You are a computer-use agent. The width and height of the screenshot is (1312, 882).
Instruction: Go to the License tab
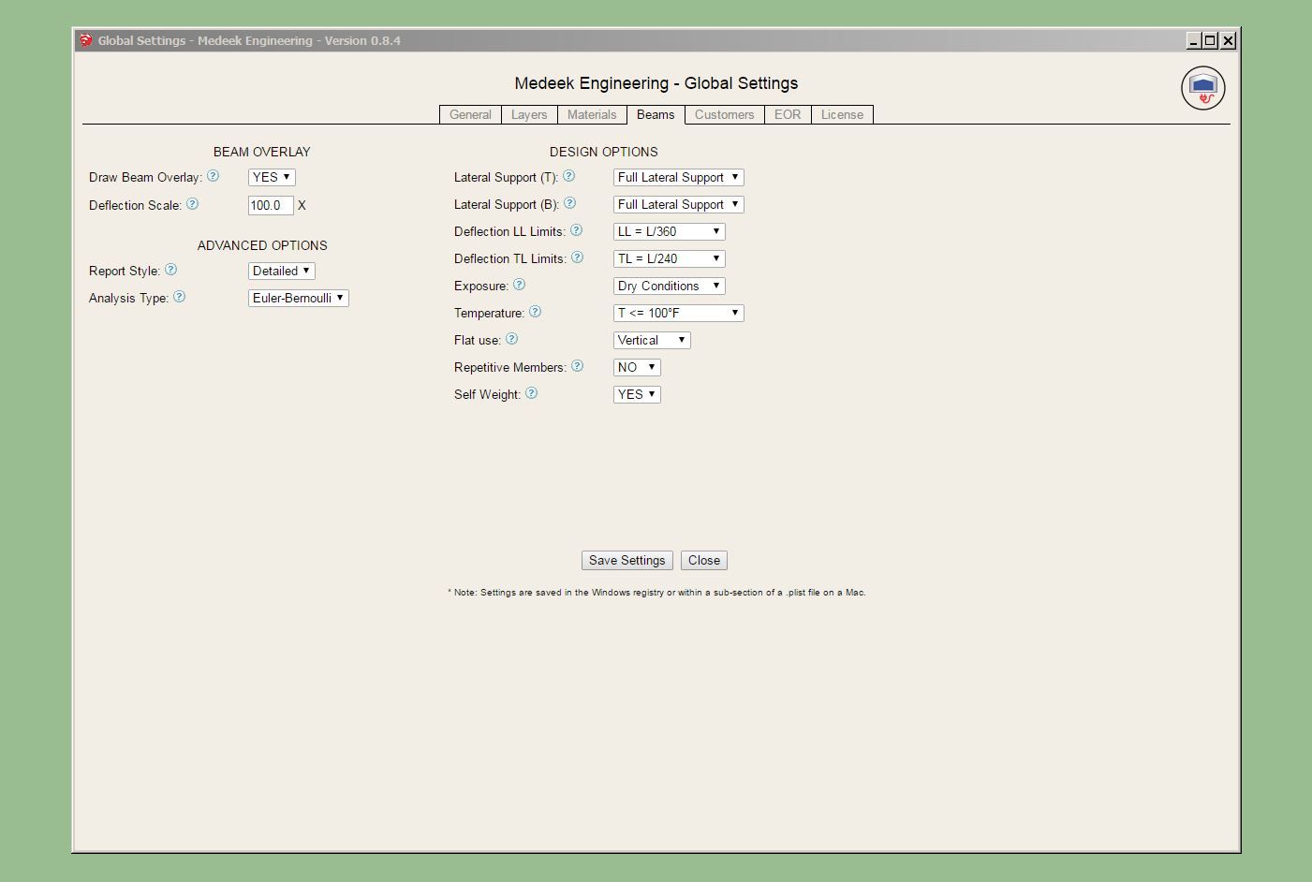tap(842, 114)
